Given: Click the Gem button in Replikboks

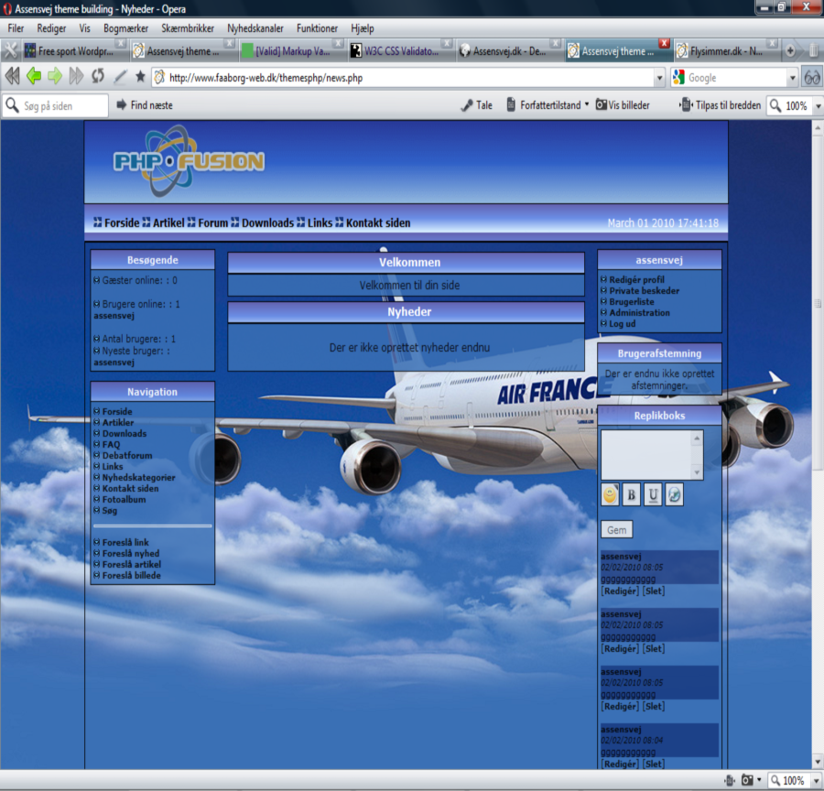Looking at the screenshot, I should click(616, 530).
